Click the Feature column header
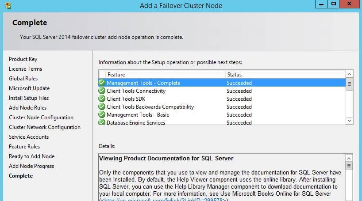This screenshot has height=201, width=362. (166, 75)
